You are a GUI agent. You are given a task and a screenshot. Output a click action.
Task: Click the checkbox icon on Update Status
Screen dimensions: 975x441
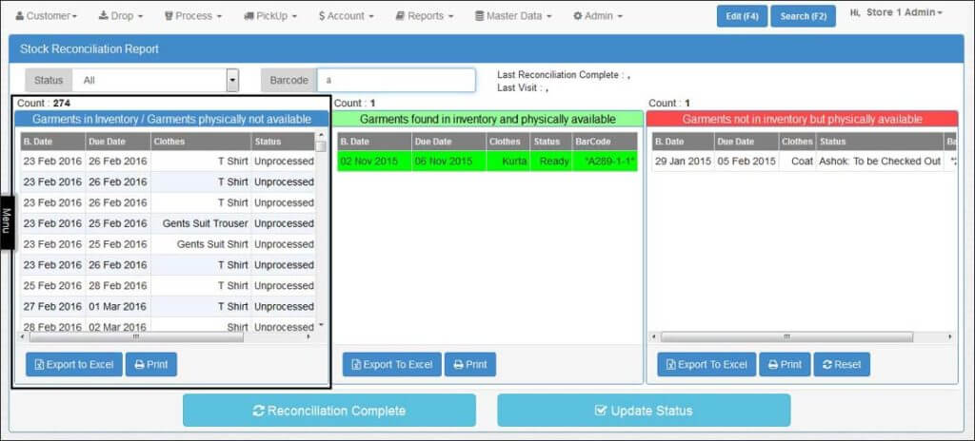[x=600, y=411]
